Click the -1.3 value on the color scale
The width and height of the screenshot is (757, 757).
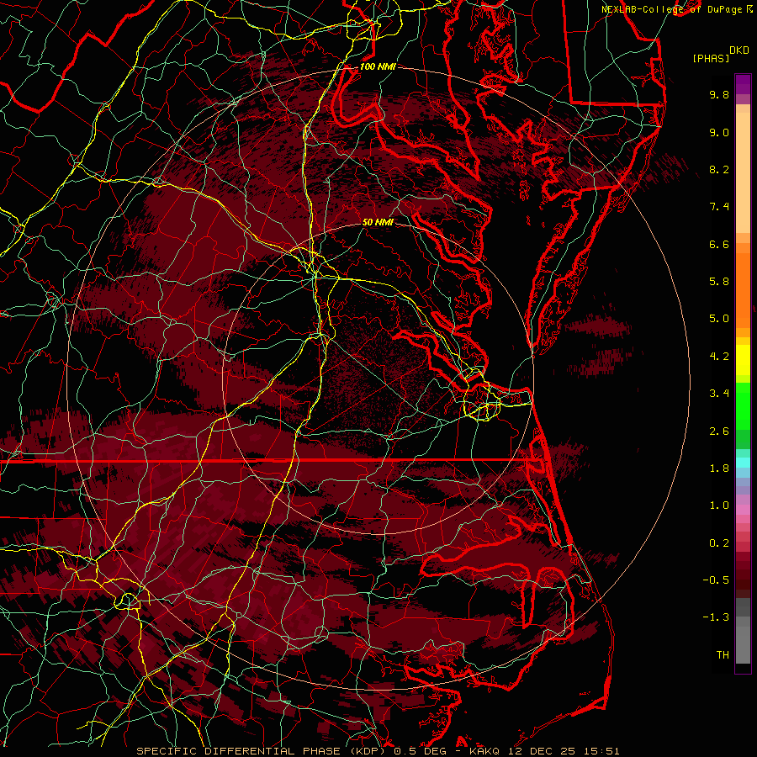[716, 617]
